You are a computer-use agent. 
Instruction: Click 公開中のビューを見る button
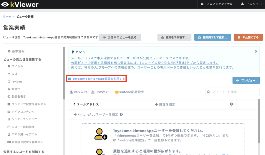(x=120, y=37)
